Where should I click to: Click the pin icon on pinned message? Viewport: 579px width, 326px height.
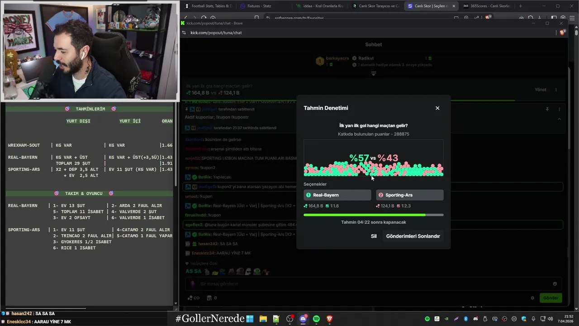(547, 109)
